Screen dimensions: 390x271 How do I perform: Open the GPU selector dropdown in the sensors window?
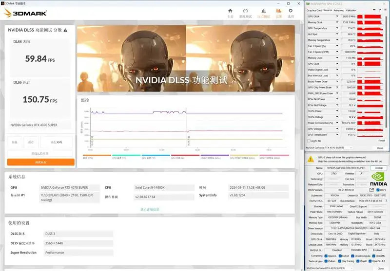pyautogui.click(x=329, y=147)
